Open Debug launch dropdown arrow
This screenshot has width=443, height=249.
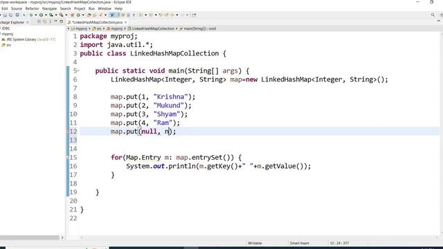tap(36, 15)
